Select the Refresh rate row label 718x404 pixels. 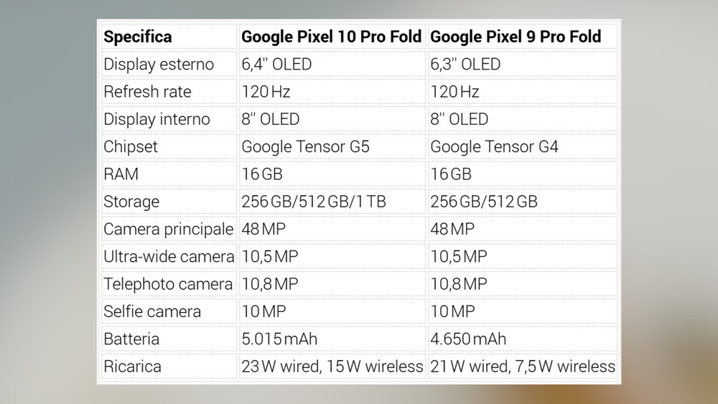(147, 92)
